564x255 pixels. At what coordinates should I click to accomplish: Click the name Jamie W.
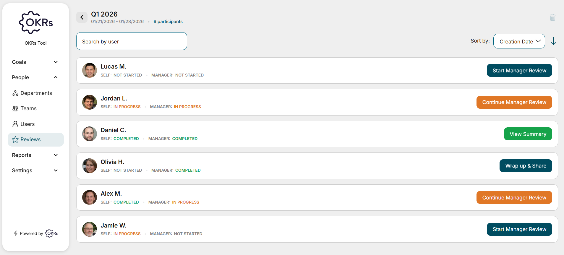click(114, 225)
